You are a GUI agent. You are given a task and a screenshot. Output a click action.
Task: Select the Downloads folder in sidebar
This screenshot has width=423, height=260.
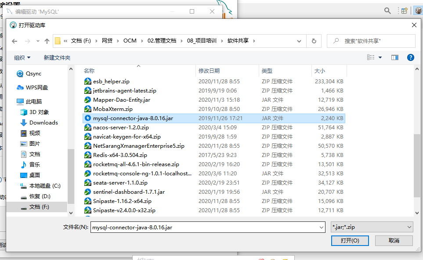[x=43, y=123]
